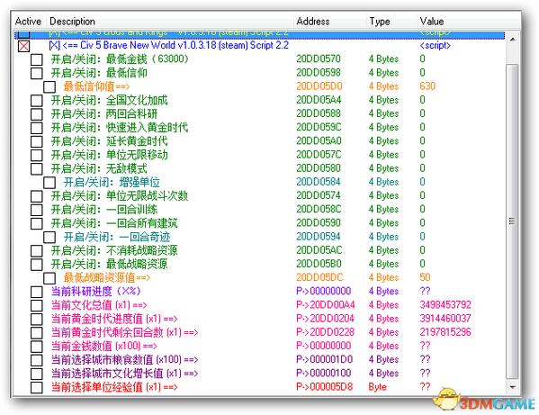Viewport: 539px width, 415px height.
Task: Click the scrollbar down arrow
Action: click(x=512, y=387)
